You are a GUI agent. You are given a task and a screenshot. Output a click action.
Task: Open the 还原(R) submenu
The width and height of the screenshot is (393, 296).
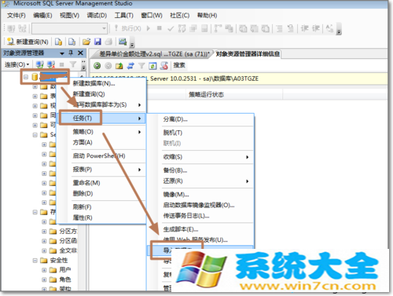(200, 181)
